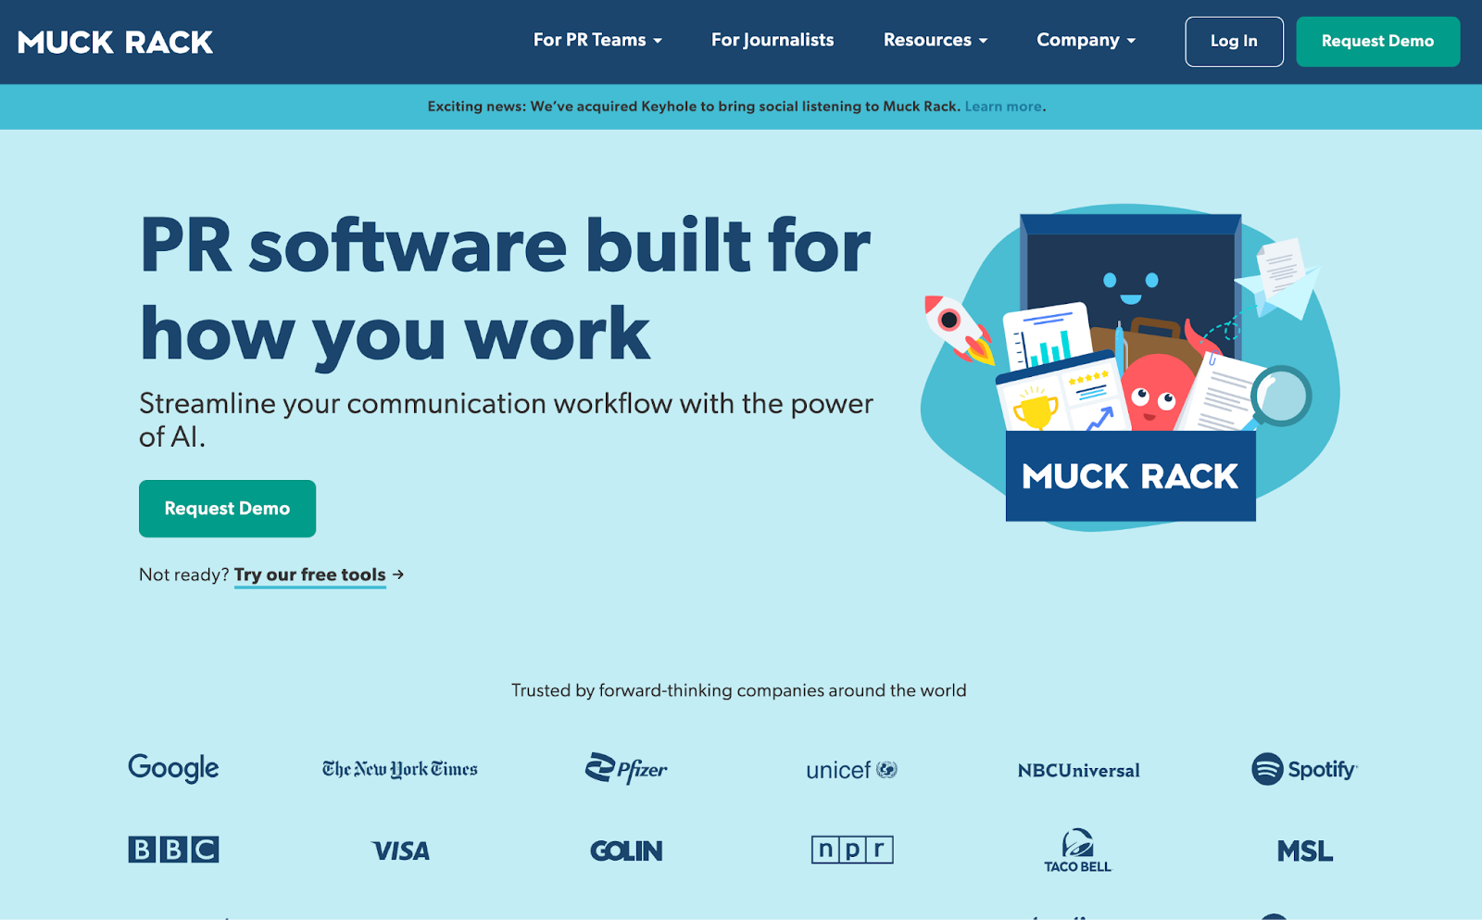Image resolution: width=1482 pixels, height=920 pixels.
Task: Click the 'Streamline your communication workflow' subheading
Action: pyautogui.click(x=506, y=420)
